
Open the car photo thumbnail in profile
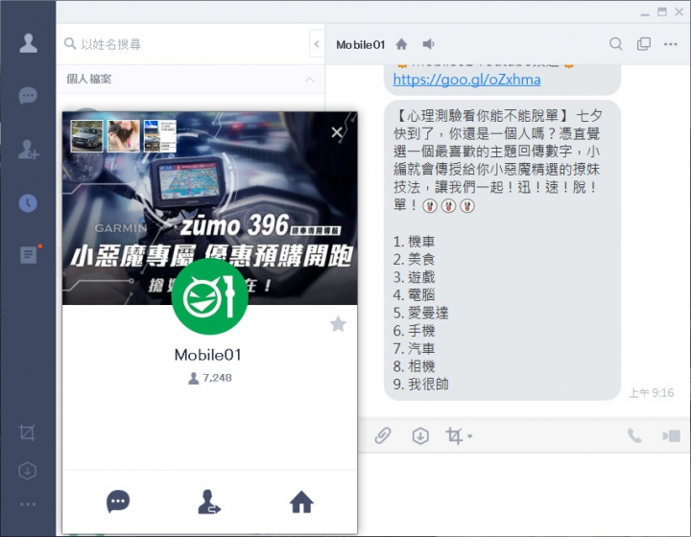[86, 136]
